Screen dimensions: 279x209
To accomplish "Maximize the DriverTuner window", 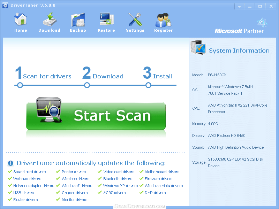I will pos(260,6).
